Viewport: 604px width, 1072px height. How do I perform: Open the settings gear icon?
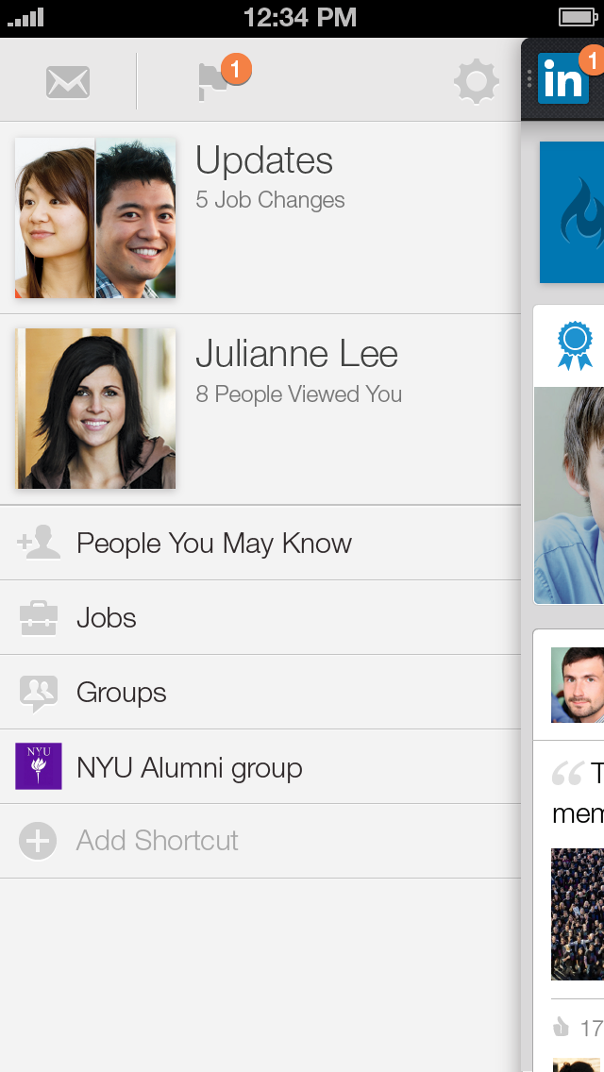pos(477,82)
